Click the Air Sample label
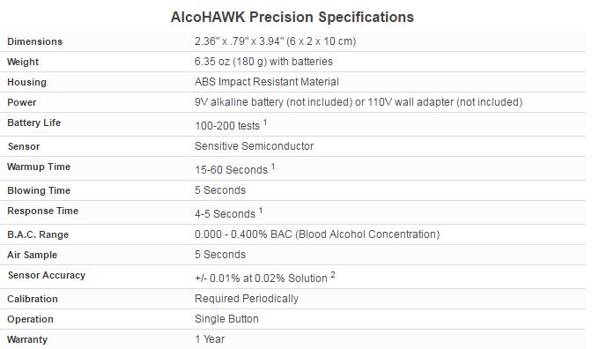 coord(32,255)
